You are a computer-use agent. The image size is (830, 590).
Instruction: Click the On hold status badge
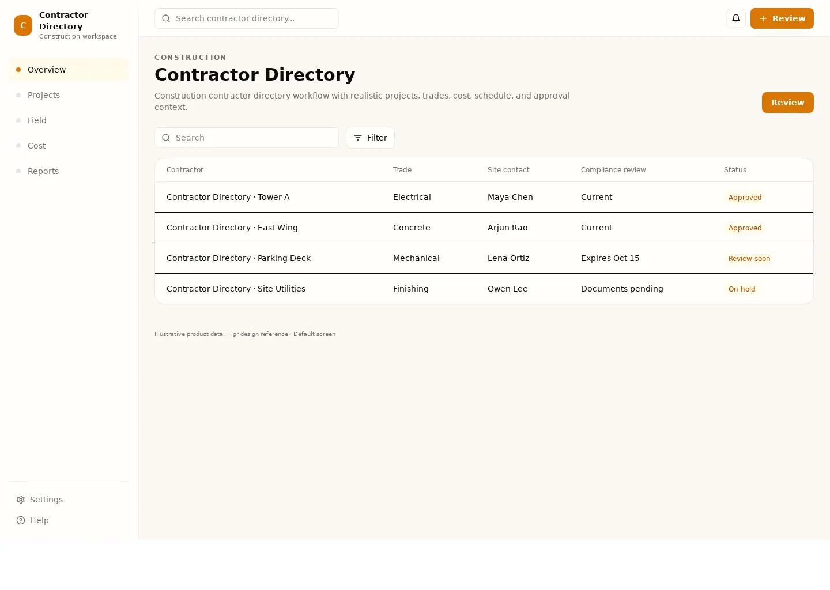(x=742, y=289)
